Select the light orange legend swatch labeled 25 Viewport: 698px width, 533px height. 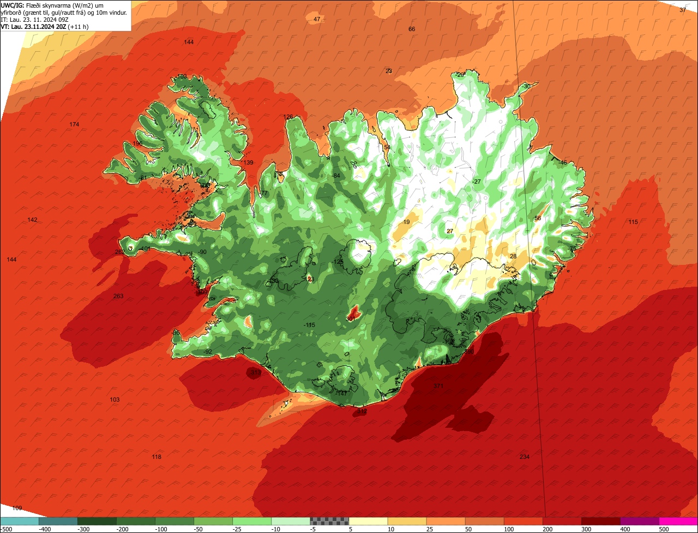click(x=446, y=521)
